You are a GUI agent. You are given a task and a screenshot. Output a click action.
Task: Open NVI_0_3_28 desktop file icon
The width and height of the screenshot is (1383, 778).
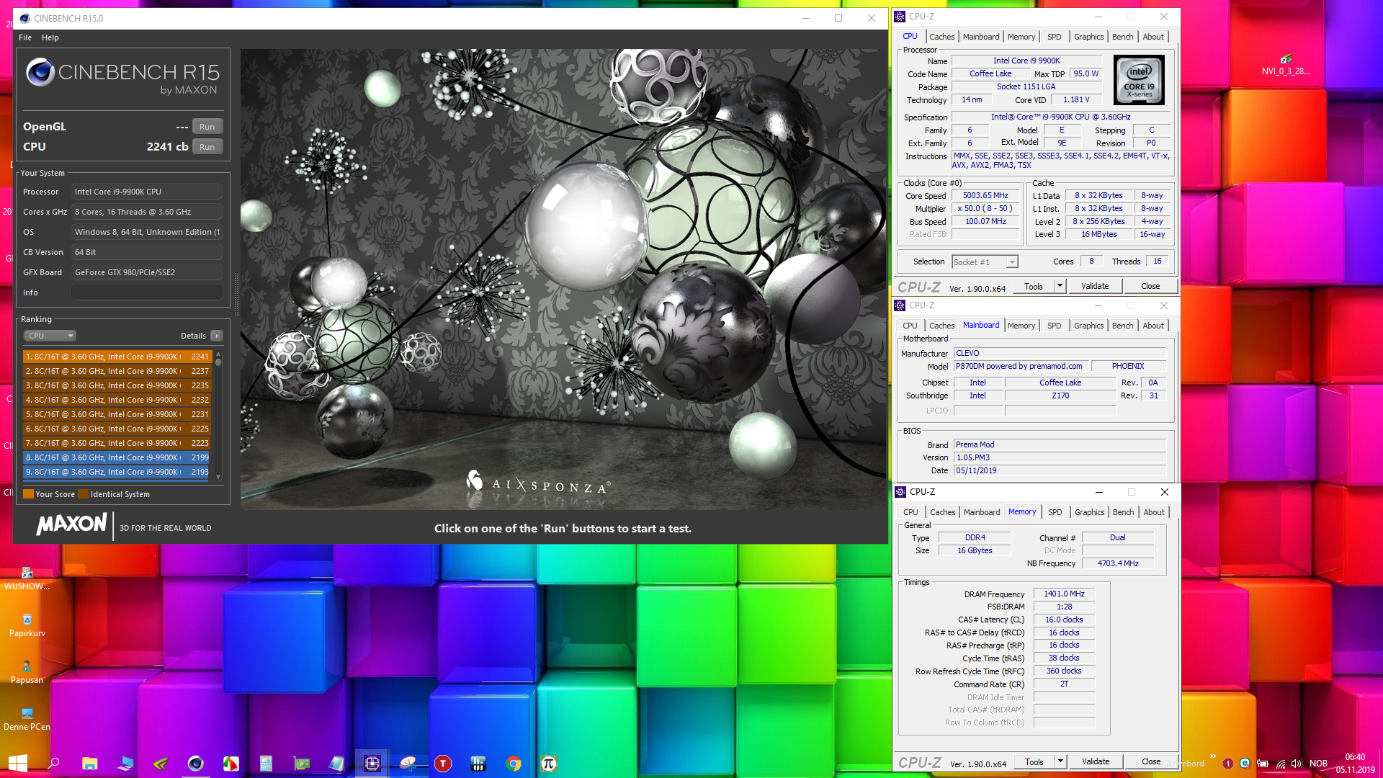point(1286,64)
